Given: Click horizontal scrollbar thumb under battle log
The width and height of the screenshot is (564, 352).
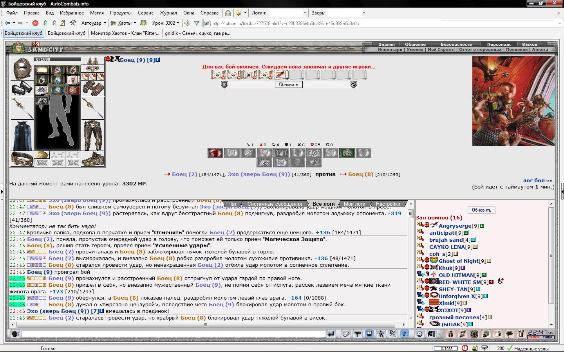Looking at the screenshot, I should click(x=205, y=325).
